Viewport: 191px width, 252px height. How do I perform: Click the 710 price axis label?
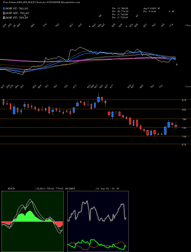tap(184, 137)
